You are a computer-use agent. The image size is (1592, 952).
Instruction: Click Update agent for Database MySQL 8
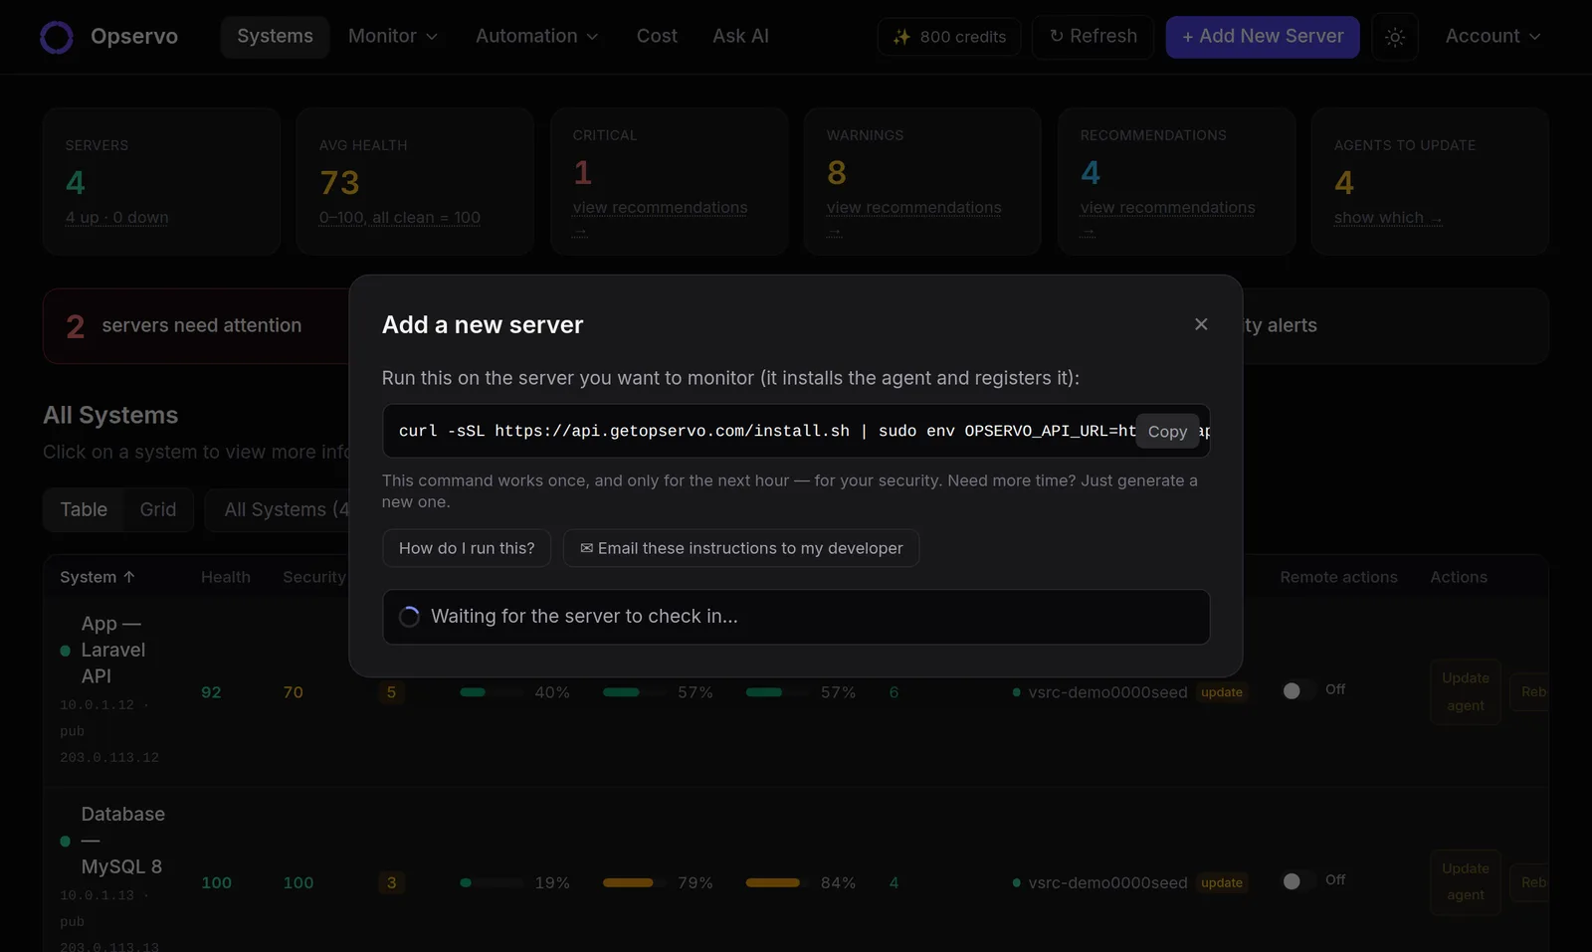pos(1466,882)
